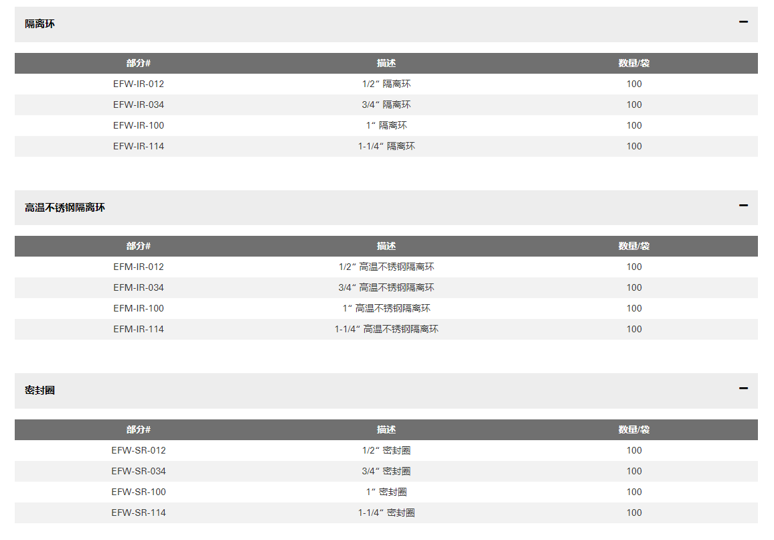The height and width of the screenshot is (540, 774).
Task: Collapse the 隔离环 section minus icon
Action: click(743, 22)
